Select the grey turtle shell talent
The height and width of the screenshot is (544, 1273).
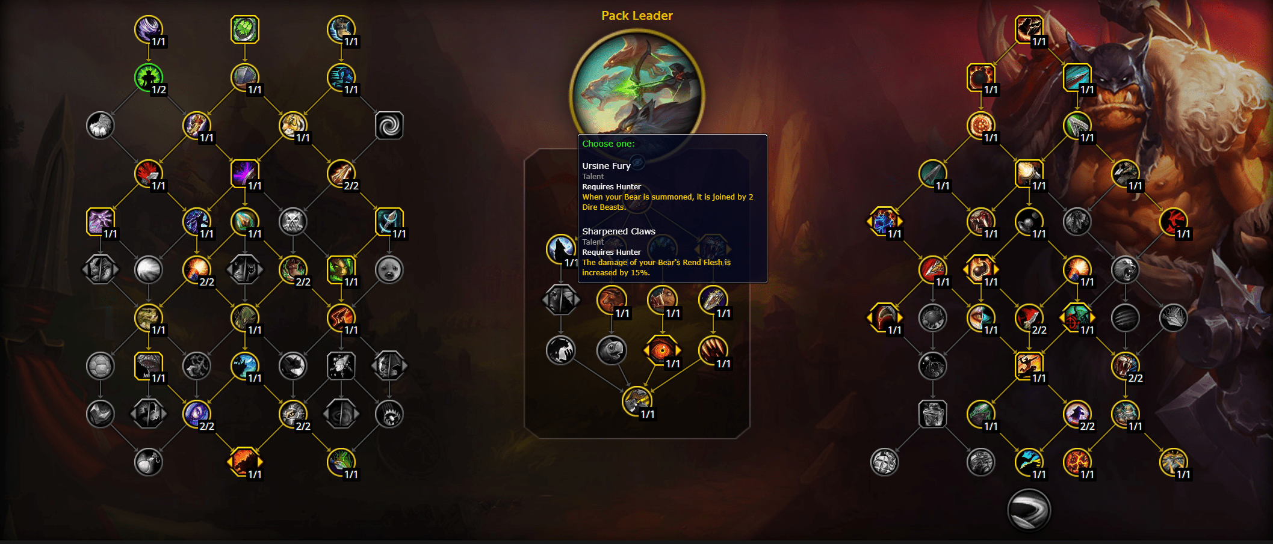(x=101, y=365)
